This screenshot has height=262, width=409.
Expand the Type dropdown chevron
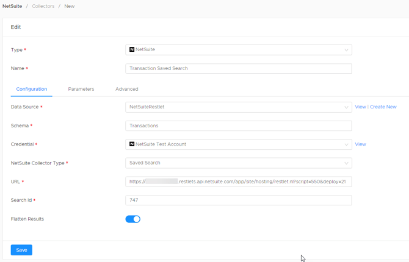346,50
